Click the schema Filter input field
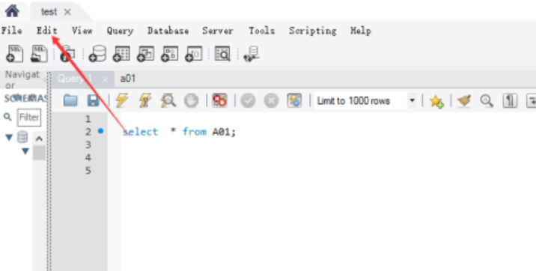Screen dimensions: 536x271 pos(29,118)
